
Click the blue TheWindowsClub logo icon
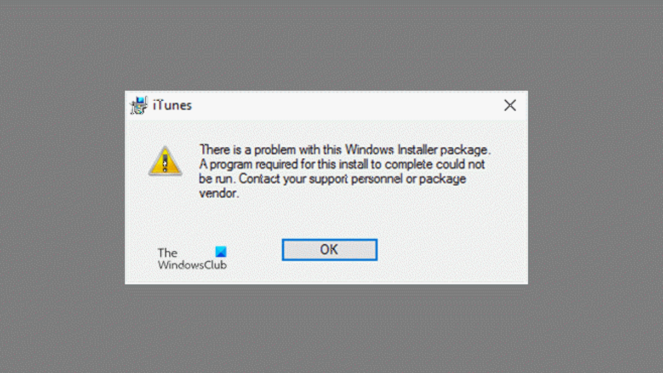[220, 252]
